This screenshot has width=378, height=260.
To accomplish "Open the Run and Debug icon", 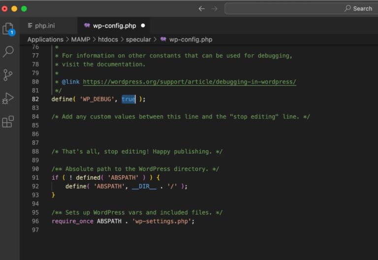I will click(8, 98).
